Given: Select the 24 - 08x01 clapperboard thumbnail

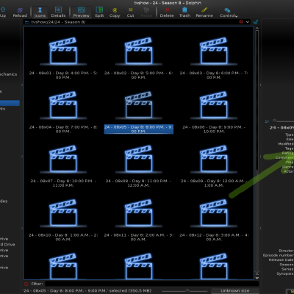Looking at the screenshot, I should click(63, 51).
